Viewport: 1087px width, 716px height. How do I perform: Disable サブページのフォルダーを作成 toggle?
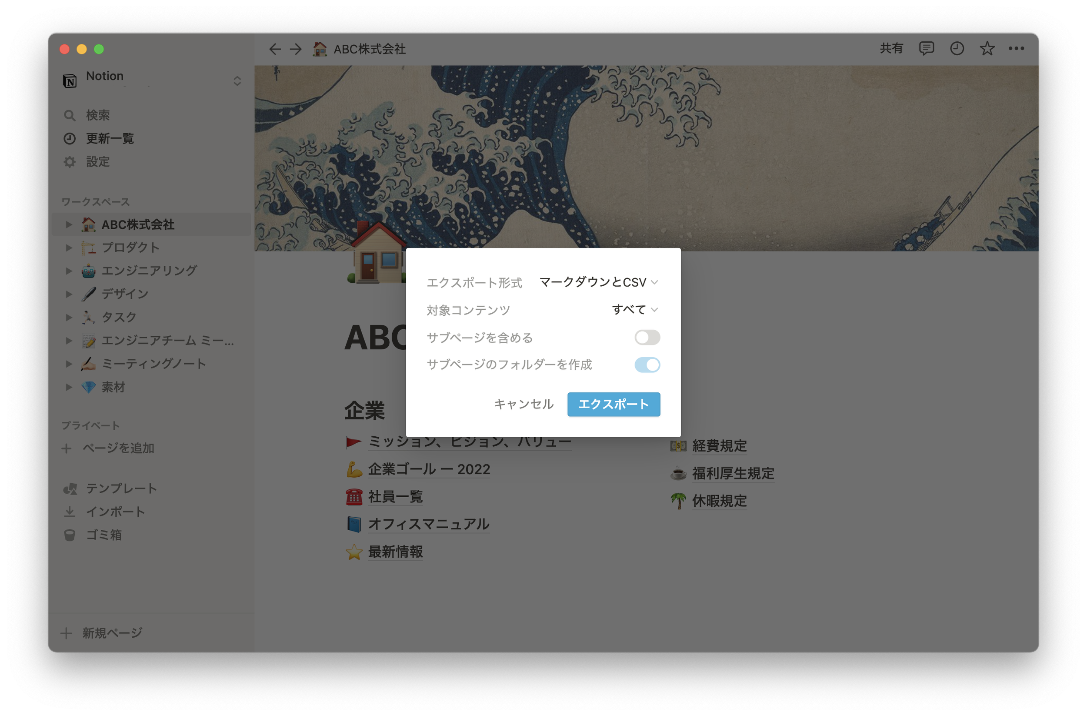click(647, 365)
